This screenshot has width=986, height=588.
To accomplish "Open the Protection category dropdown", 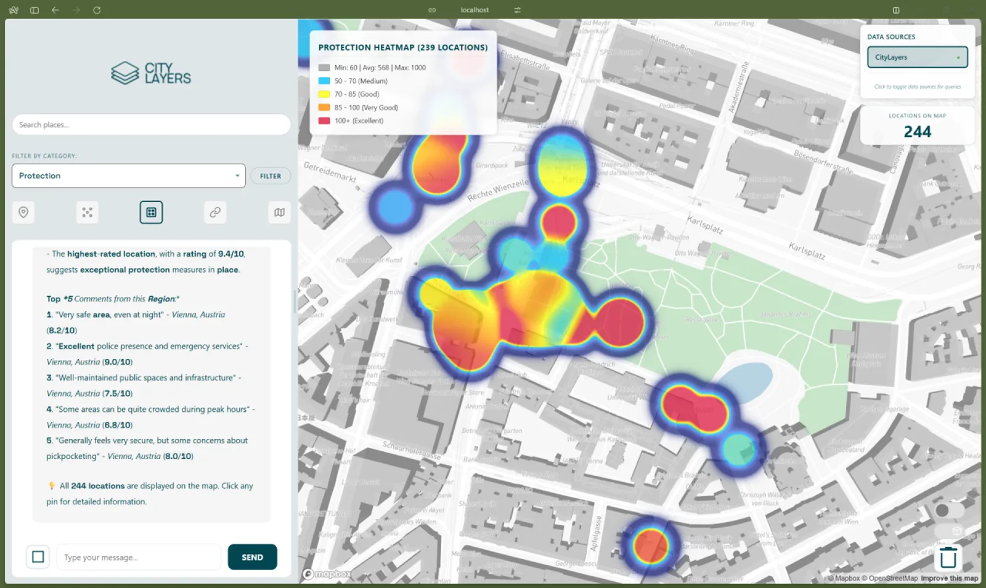I will tap(129, 175).
